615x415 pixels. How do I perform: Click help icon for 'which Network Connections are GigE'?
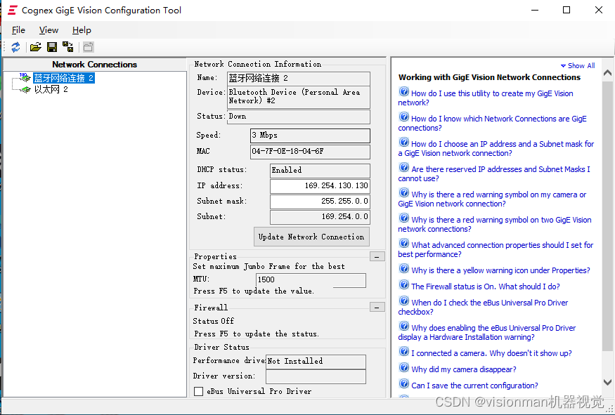tap(404, 117)
